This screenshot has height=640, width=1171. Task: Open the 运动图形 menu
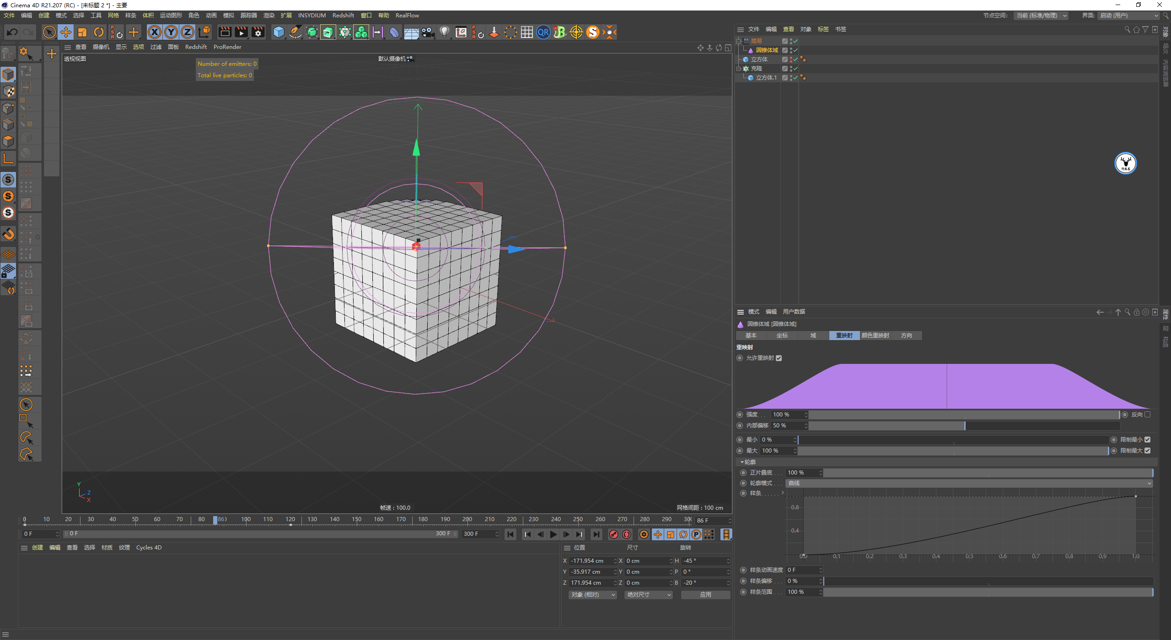click(x=171, y=16)
